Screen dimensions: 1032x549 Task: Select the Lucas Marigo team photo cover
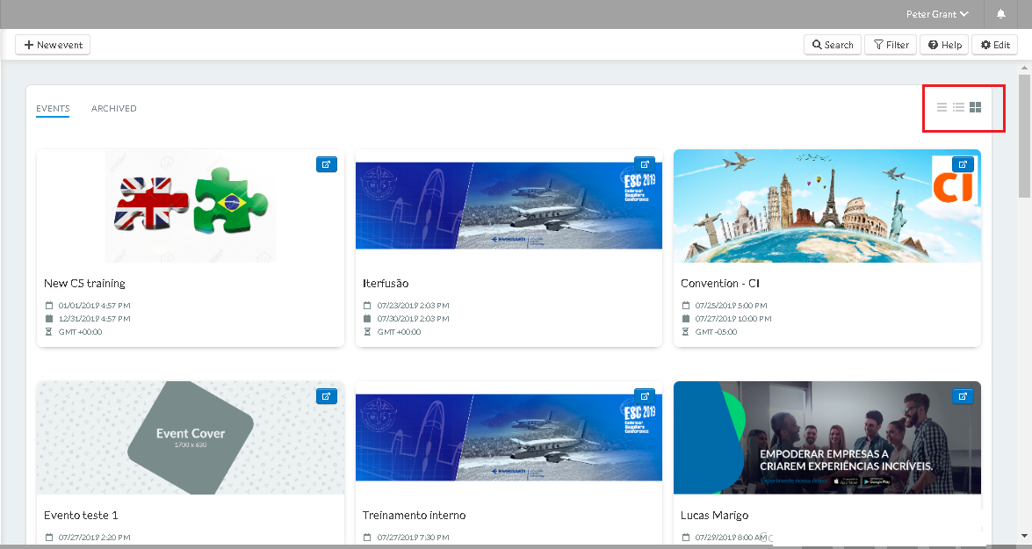[x=827, y=437]
